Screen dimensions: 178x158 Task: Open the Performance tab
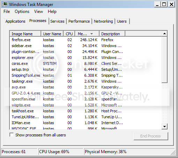[79, 21]
